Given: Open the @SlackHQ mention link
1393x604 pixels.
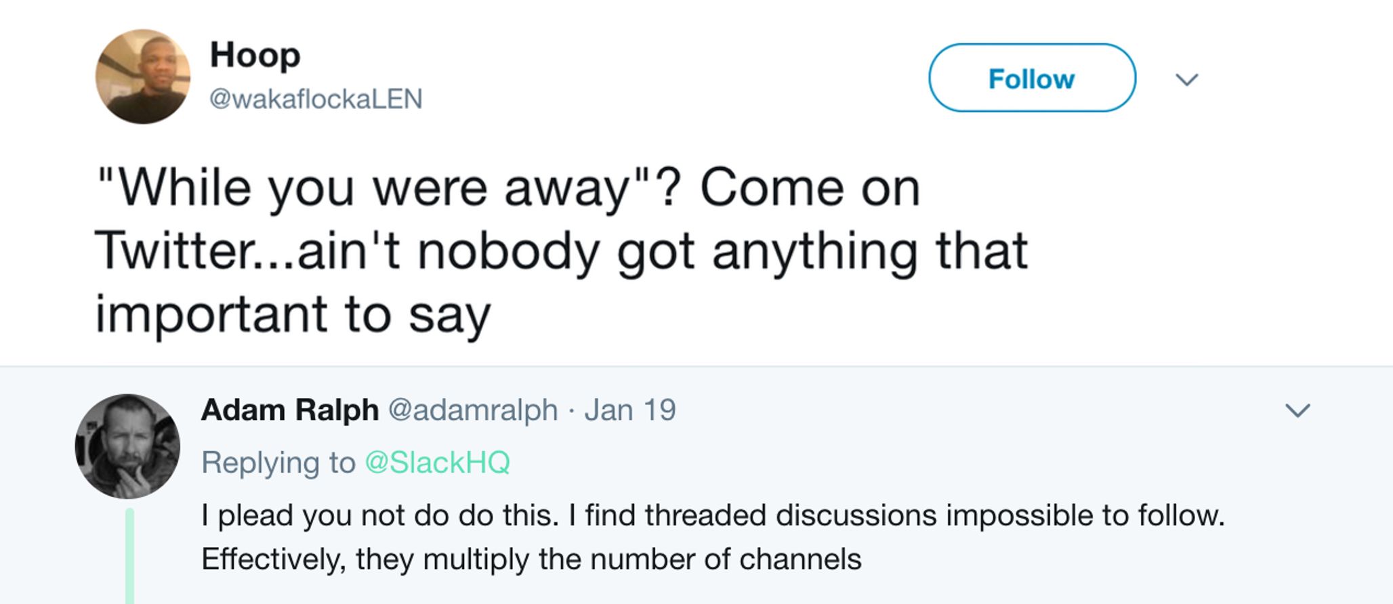Looking at the screenshot, I should [x=437, y=462].
